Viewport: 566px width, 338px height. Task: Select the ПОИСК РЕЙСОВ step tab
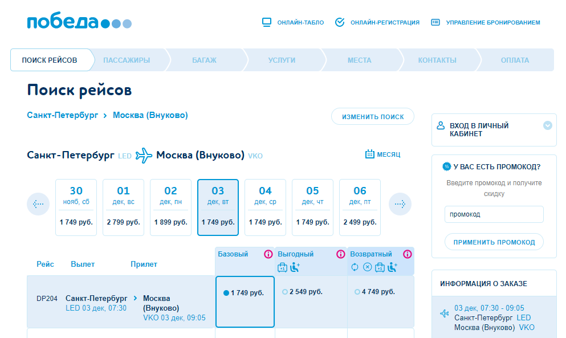click(50, 60)
